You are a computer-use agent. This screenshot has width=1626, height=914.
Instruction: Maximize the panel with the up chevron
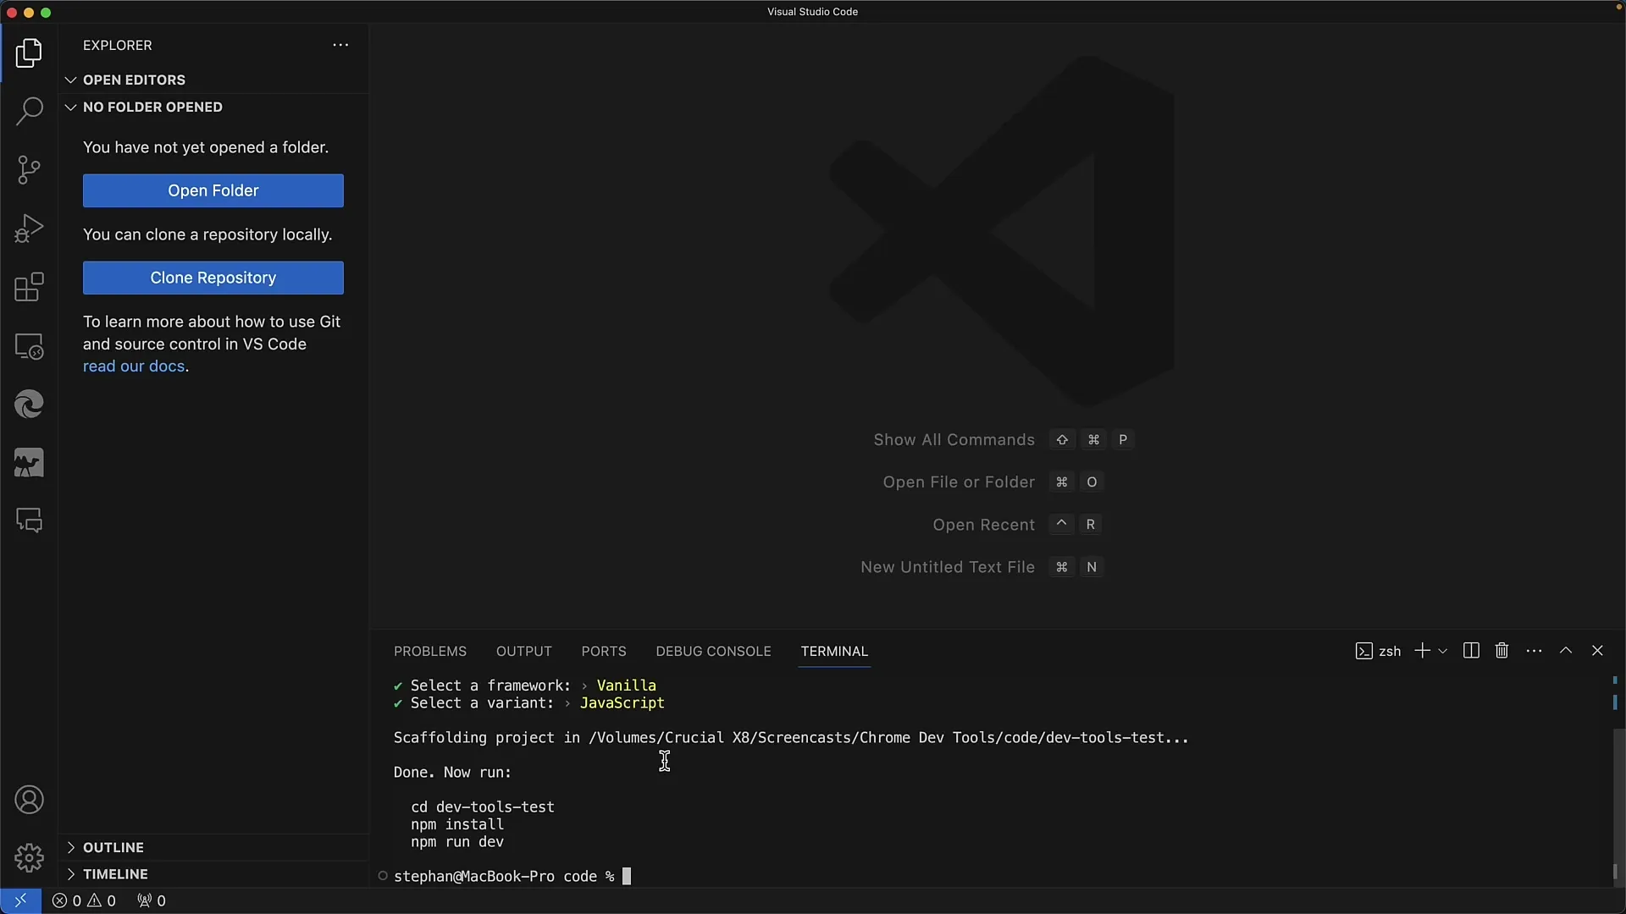pos(1566,650)
